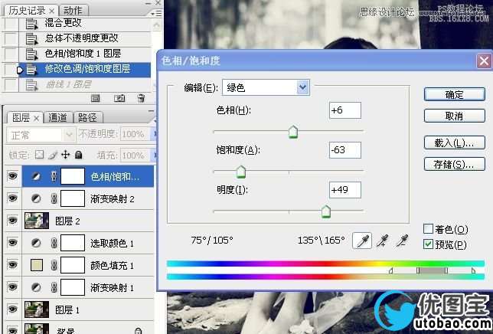Click the 取消 button

click(454, 116)
